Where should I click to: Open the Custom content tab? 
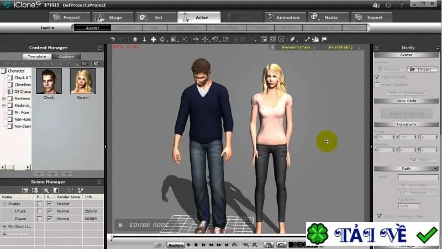coord(66,56)
